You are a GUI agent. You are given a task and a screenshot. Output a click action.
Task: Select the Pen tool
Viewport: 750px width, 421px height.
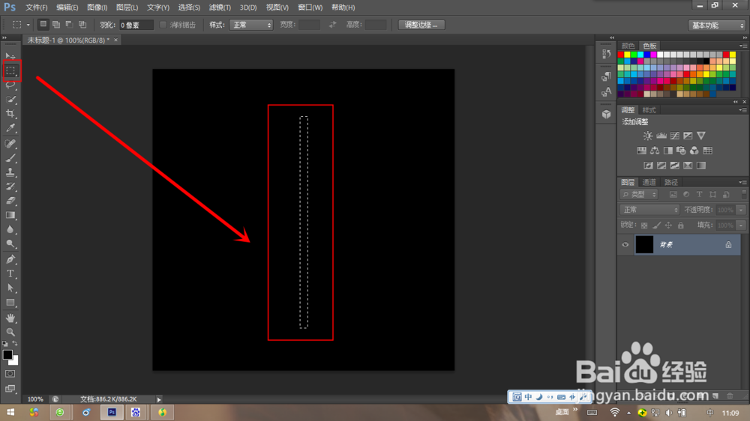10,259
